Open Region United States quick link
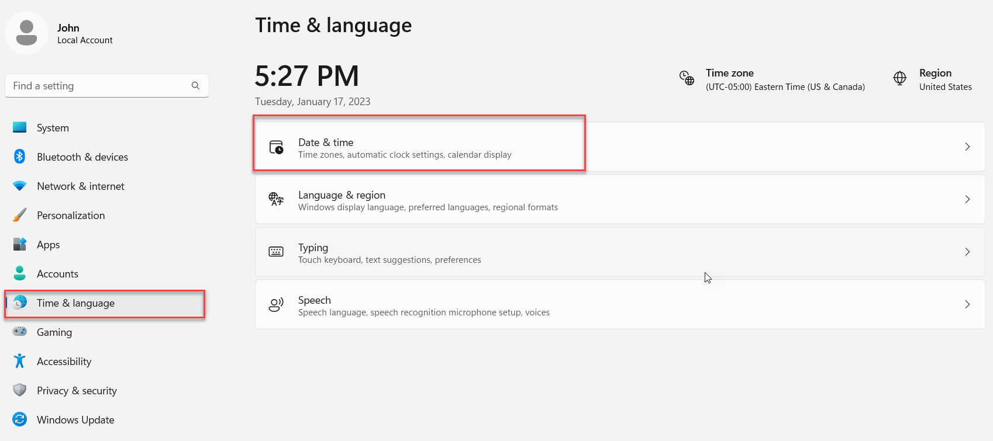Image resolution: width=993 pixels, height=441 pixels. pyautogui.click(x=932, y=79)
